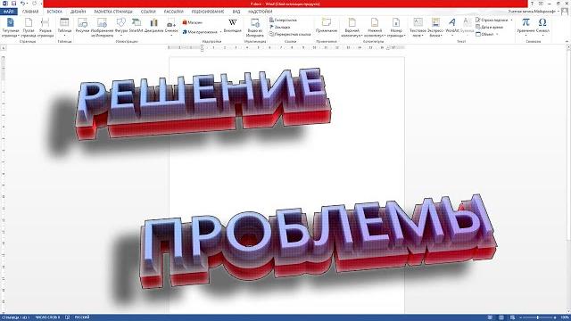Viewport: 571px width, 321px height.
Task: Click the language (РУССКИЙ) indicator
Action: (x=82, y=317)
